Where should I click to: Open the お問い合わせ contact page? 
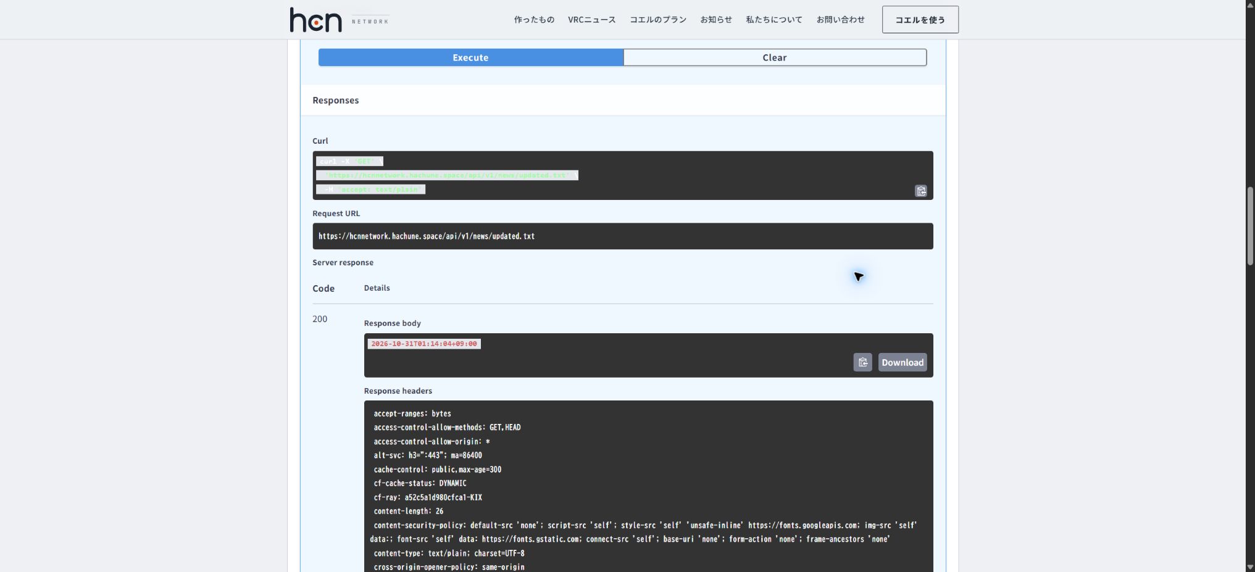[x=840, y=20]
